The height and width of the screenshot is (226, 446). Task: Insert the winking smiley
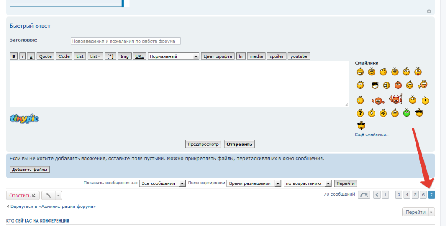383,72
